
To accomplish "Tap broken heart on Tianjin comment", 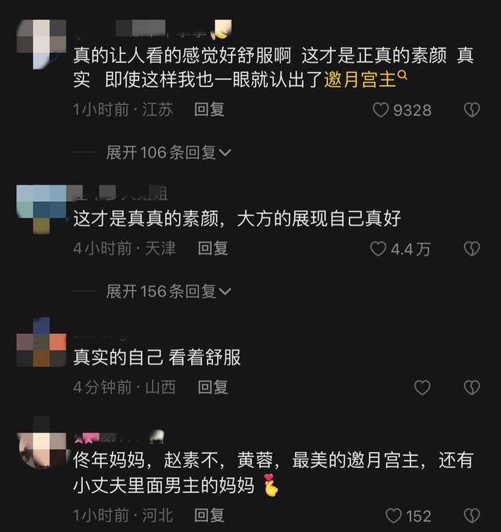I will (472, 249).
